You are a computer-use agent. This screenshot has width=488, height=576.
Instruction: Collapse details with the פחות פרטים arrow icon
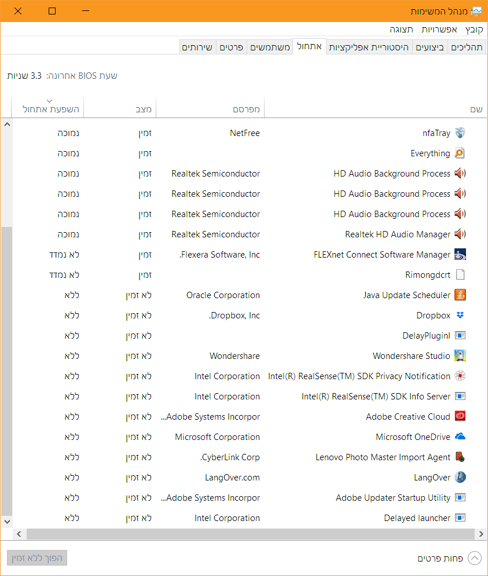[475, 559]
